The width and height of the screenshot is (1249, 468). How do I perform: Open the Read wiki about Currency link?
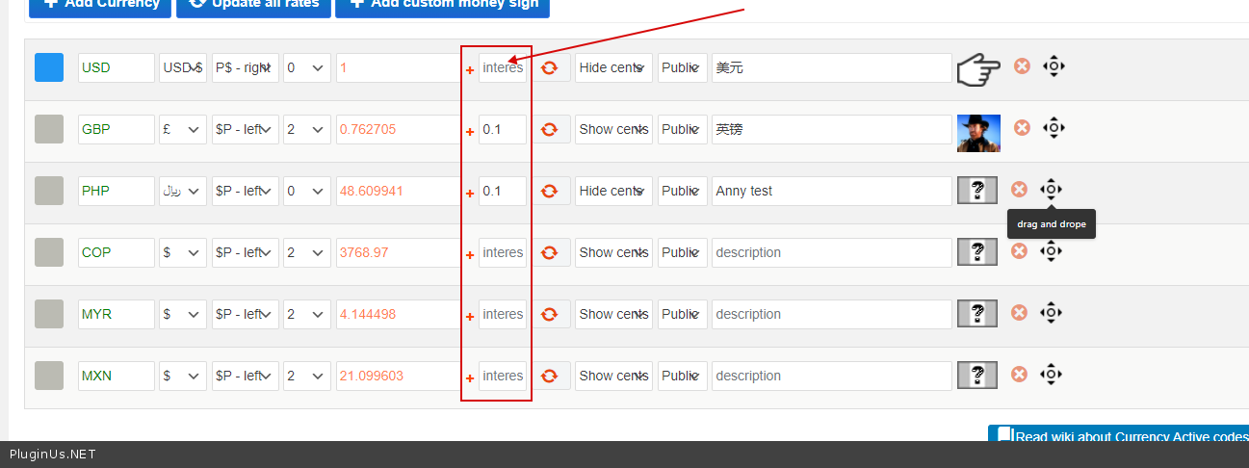click(1119, 435)
